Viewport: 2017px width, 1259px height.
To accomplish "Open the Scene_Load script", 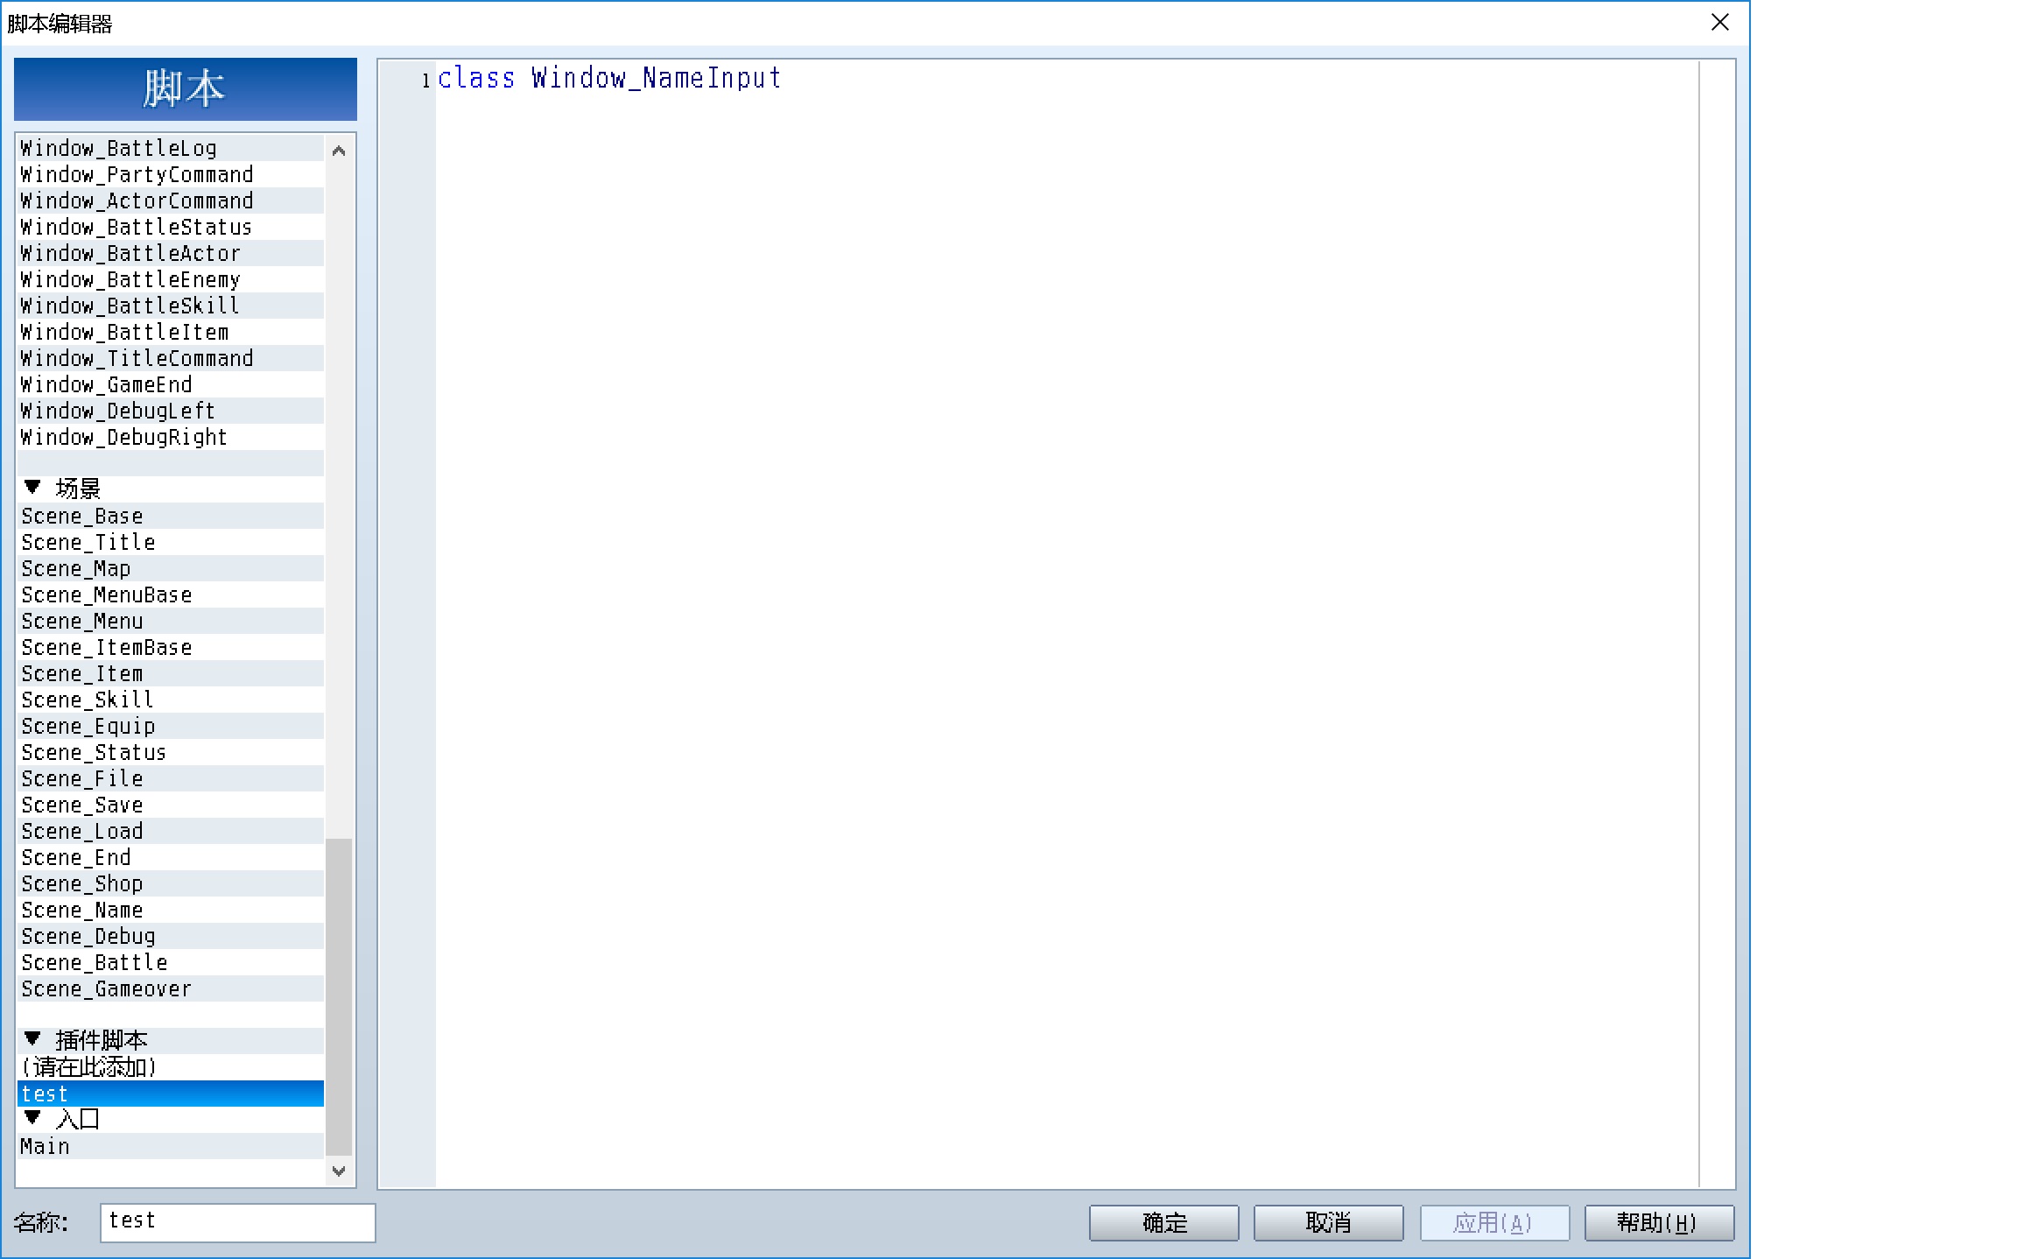I will coord(171,831).
